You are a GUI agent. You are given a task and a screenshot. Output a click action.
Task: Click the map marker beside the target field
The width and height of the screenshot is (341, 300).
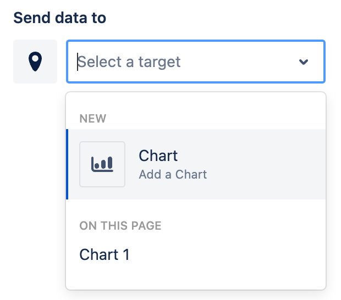click(x=35, y=62)
